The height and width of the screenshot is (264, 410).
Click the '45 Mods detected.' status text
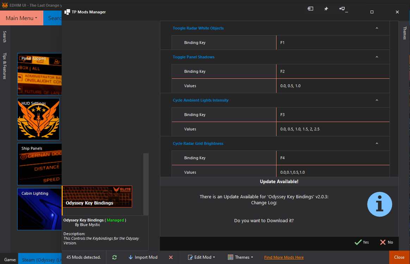83,257
